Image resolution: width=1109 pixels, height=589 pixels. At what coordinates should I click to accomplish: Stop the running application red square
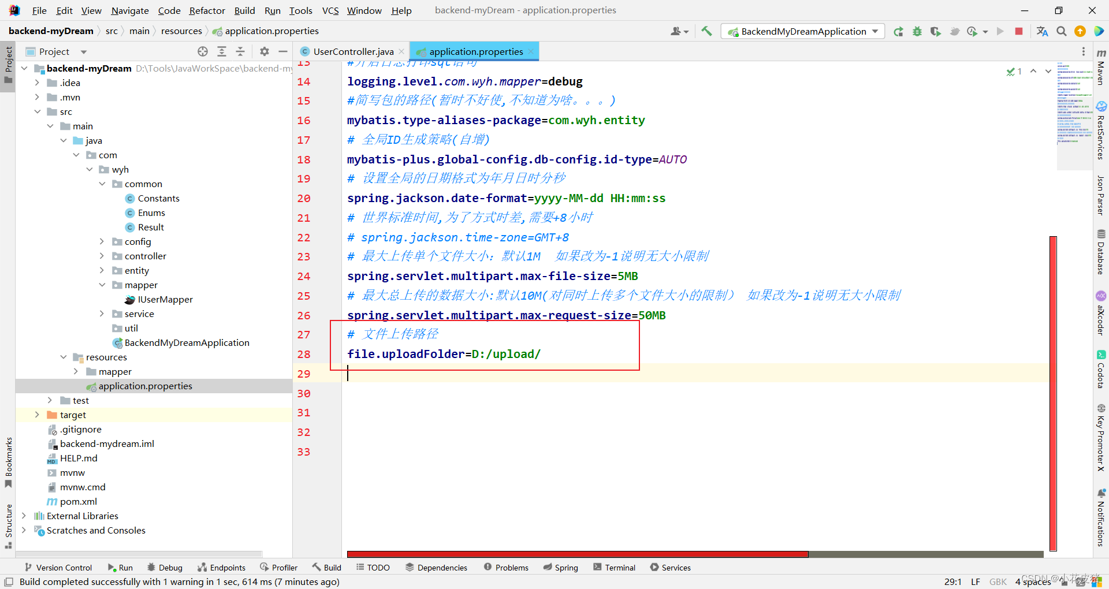pos(1019,31)
